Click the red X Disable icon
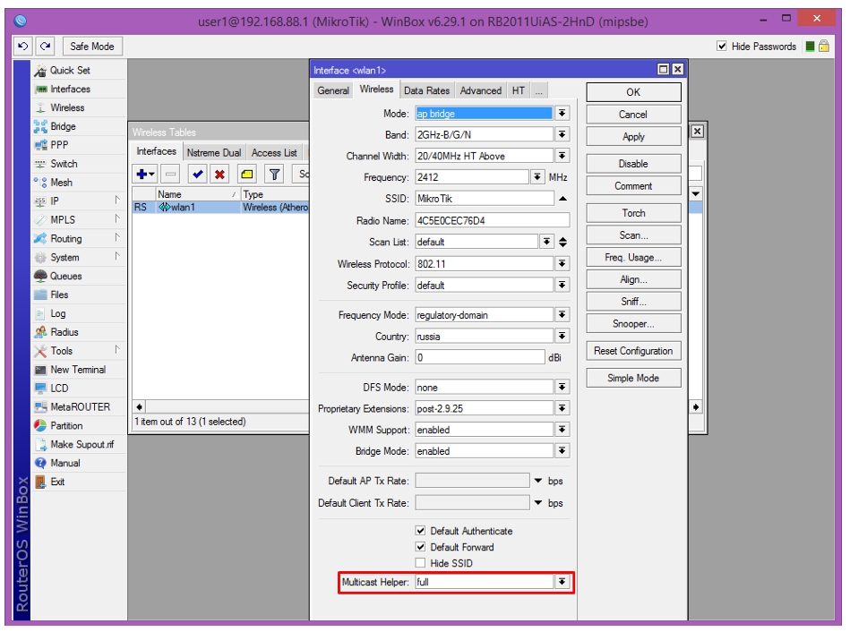 coord(219,174)
